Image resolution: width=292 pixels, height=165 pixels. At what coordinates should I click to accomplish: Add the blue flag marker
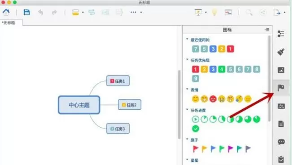click(x=213, y=149)
